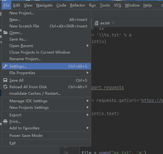Screen dimensions: 163x154
Task: Click the int(x.text) code line
Action: (x=105, y=113)
